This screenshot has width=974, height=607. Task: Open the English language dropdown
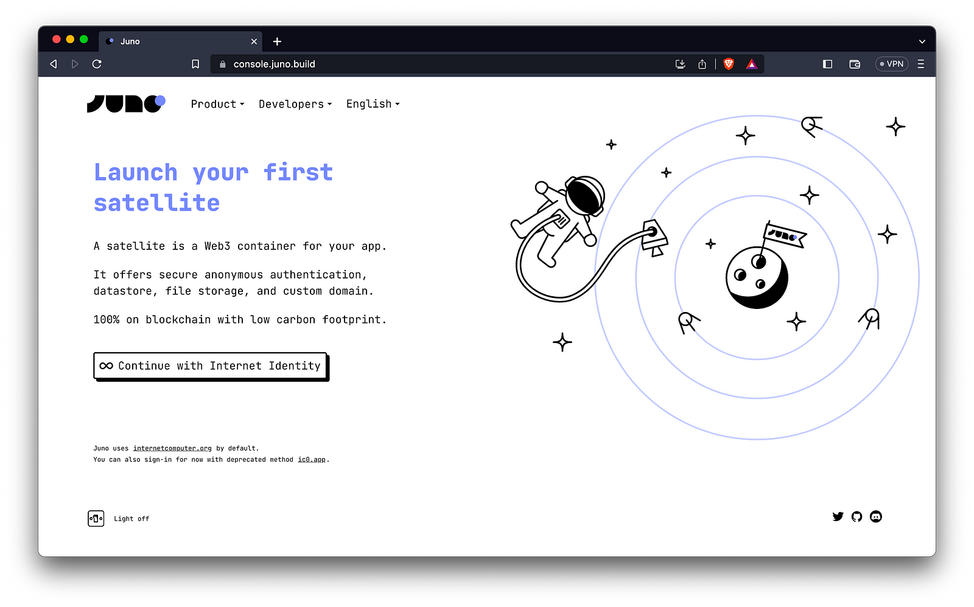click(373, 104)
